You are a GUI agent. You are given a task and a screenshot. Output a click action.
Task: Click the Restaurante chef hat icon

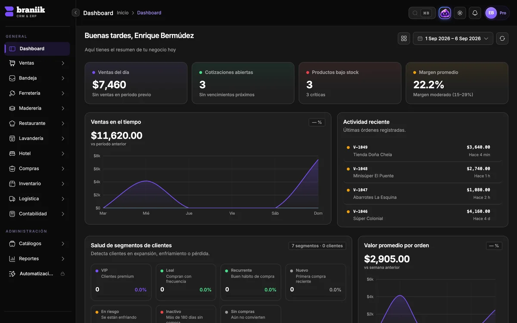[12, 123]
